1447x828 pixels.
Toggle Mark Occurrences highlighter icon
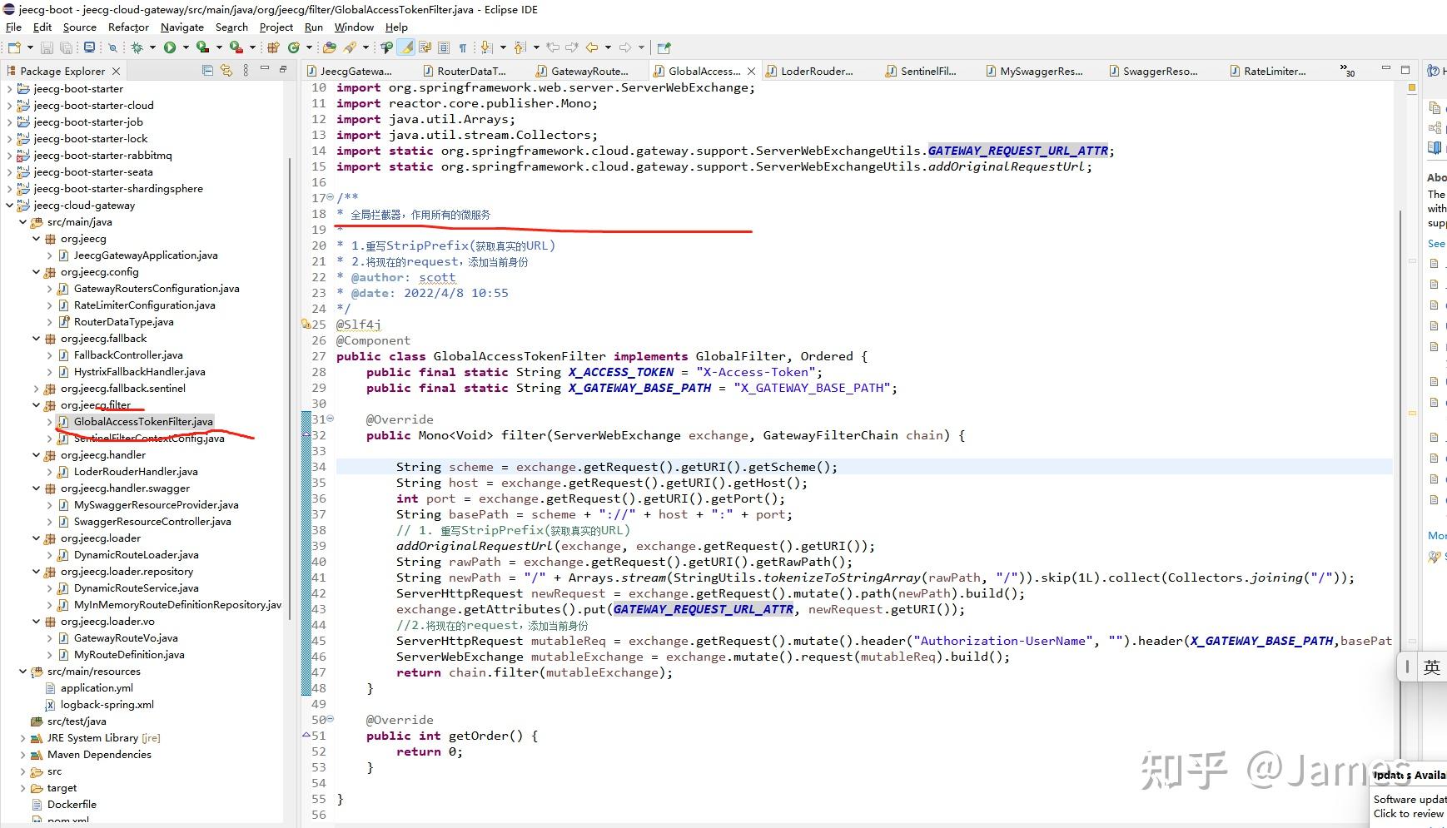pos(405,47)
